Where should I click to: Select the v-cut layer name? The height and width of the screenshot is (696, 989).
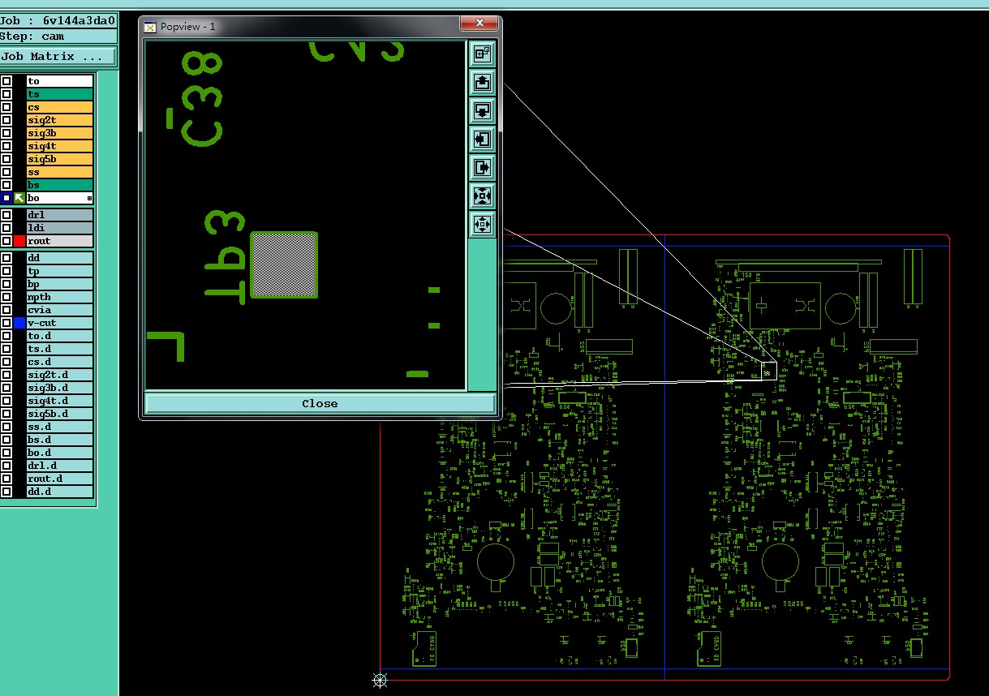click(59, 323)
